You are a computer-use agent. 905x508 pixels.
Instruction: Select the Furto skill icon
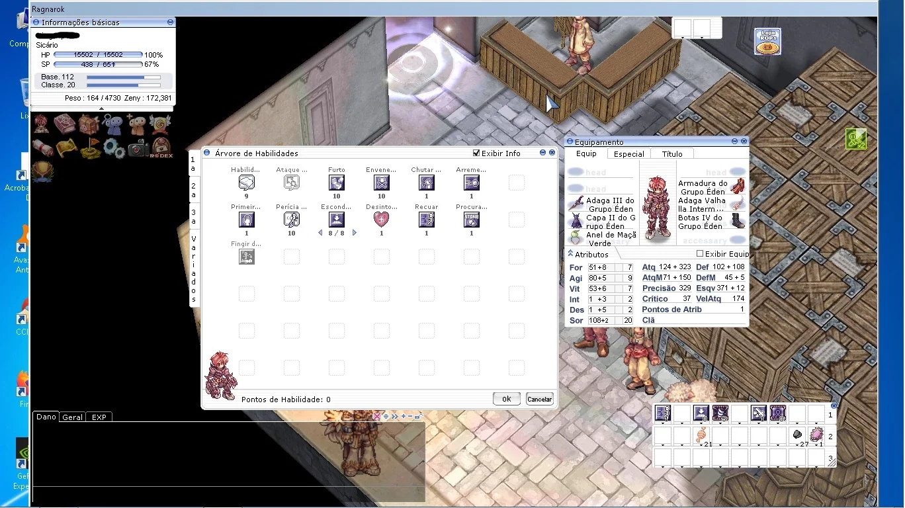[x=337, y=183]
